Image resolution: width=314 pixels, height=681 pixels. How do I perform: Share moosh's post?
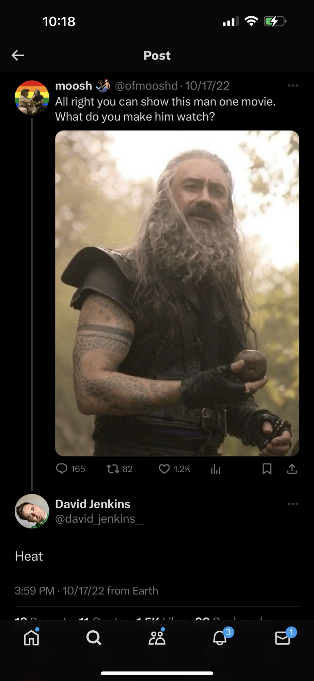pos(292,469)
